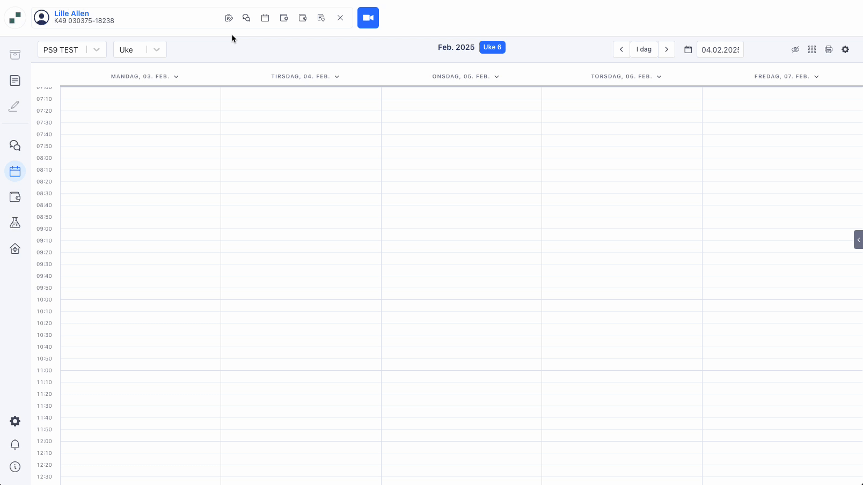Open patient Lille Allen's profile link
The image size is (863, 485).
pos(72,13)
